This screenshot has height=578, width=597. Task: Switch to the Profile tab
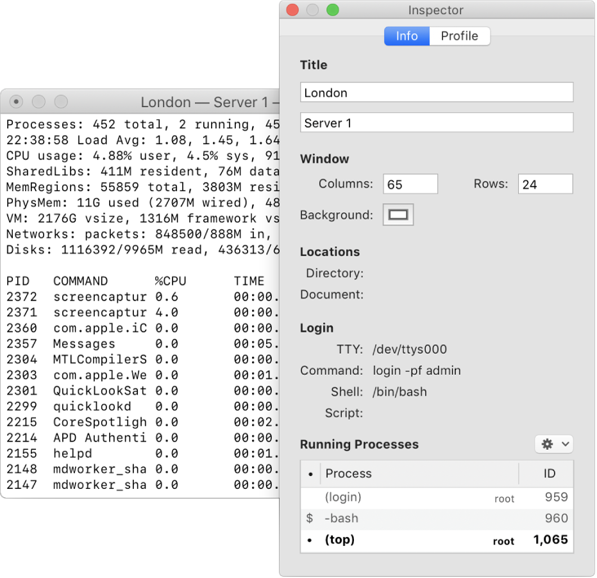[x=459, y=36]
